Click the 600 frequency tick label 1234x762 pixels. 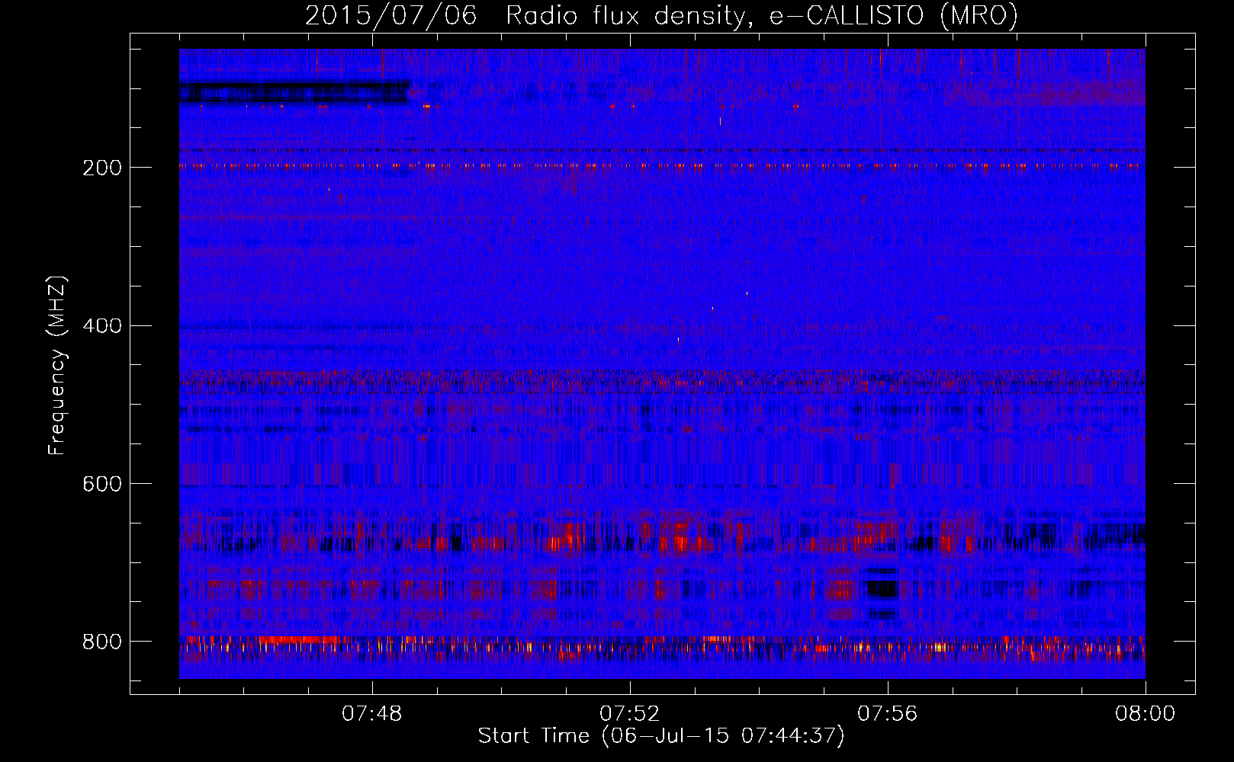tap(101, 485)
